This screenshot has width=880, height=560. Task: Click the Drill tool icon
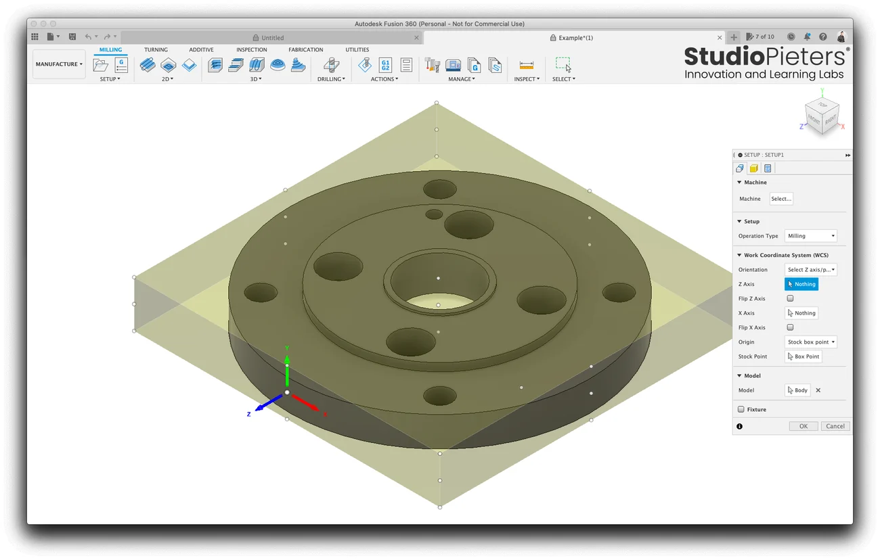click(331, 65)
